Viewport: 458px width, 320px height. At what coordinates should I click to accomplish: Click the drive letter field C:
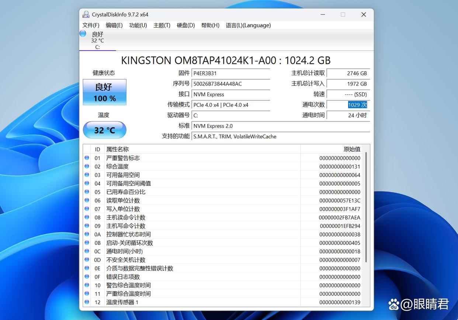click(231, 115)
